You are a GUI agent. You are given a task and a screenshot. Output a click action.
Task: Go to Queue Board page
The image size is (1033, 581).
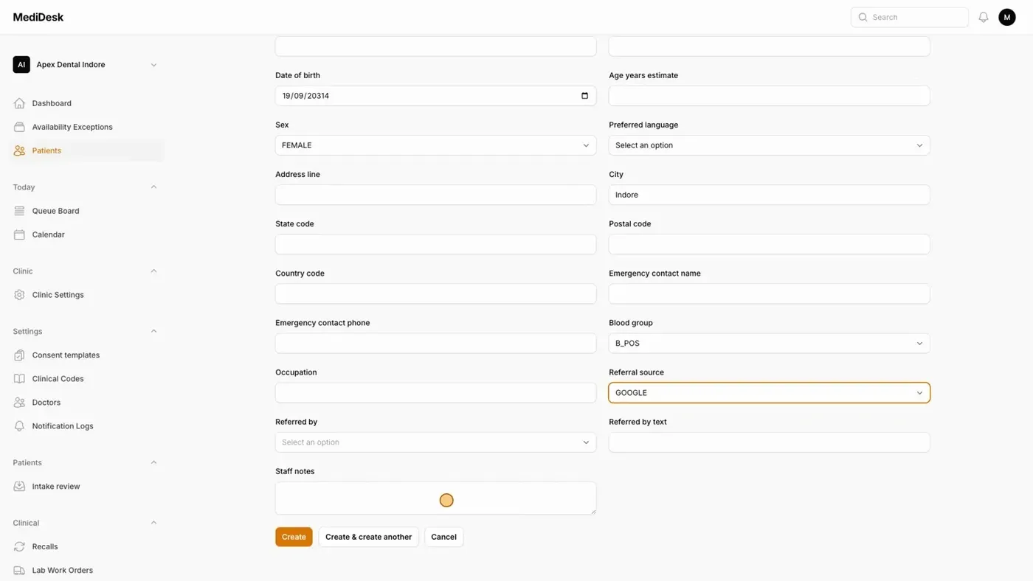click(x=86, y=211)
